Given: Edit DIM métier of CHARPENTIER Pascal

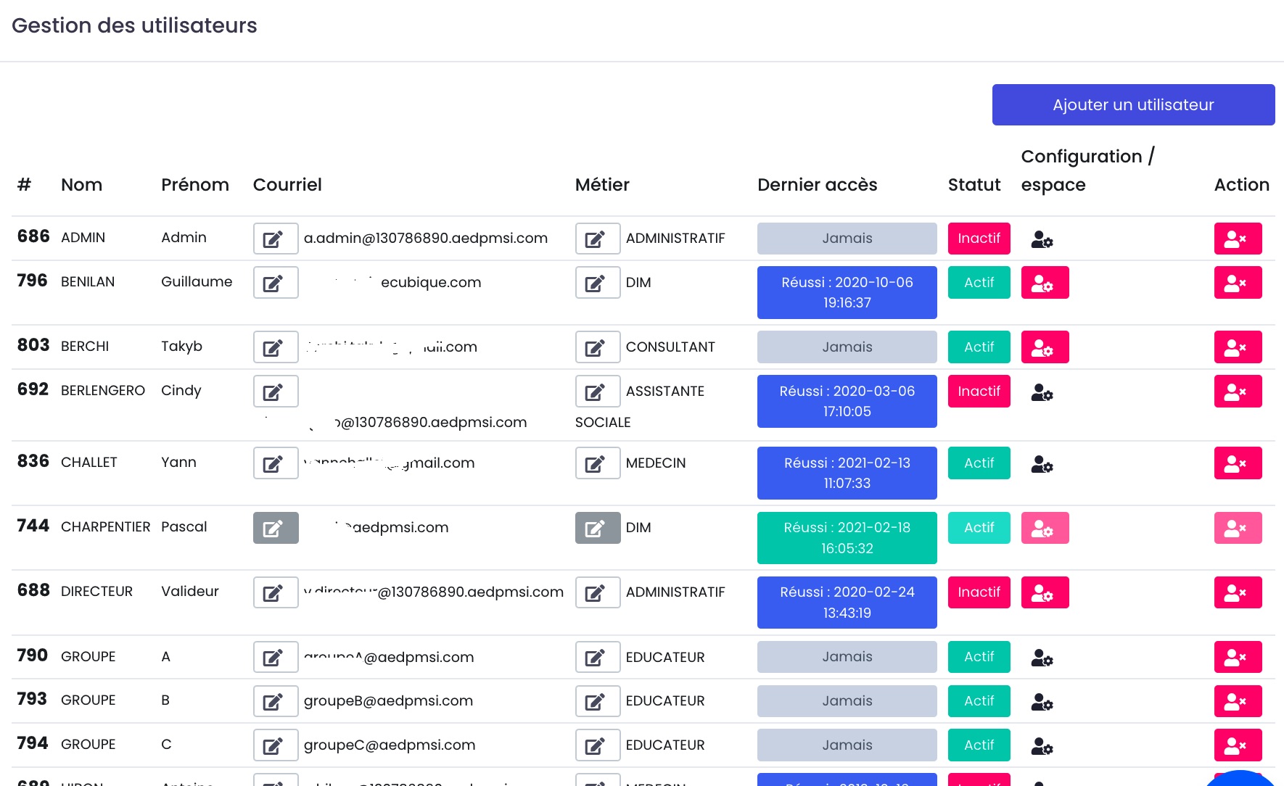Looking at the screenshot, I should click(x=598, y=528).
